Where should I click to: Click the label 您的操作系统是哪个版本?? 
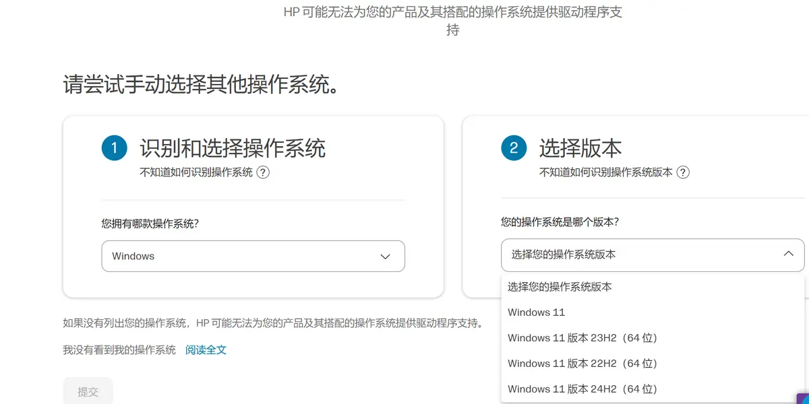point(560,222)
